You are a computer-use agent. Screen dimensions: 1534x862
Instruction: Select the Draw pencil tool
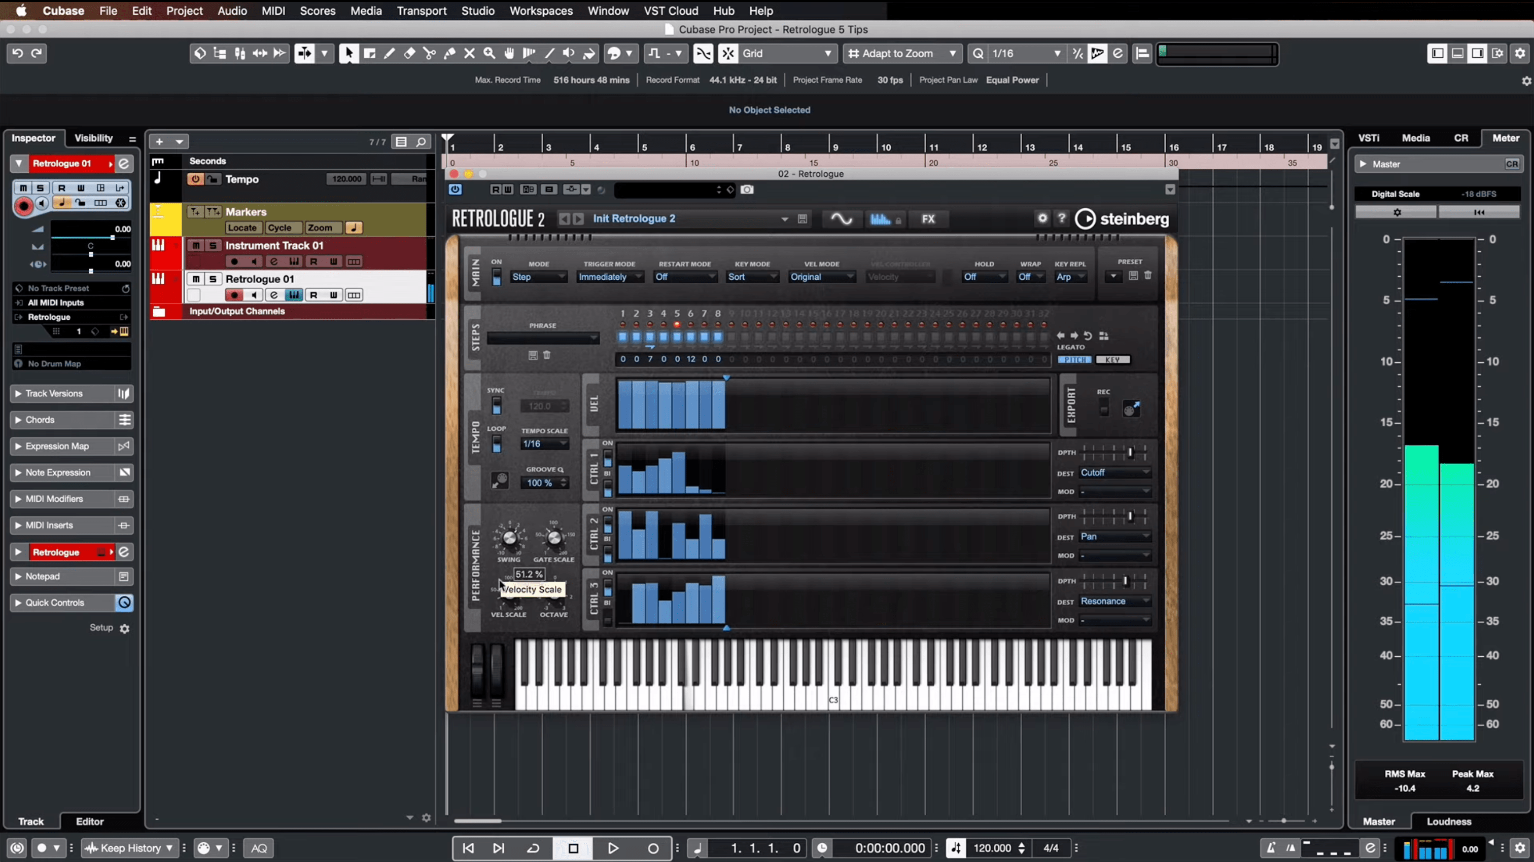click(390, 54)
